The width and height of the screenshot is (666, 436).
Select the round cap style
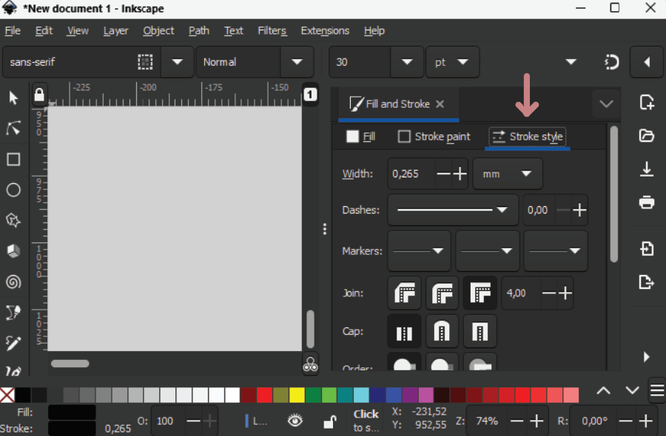click(x=442, y=331)
